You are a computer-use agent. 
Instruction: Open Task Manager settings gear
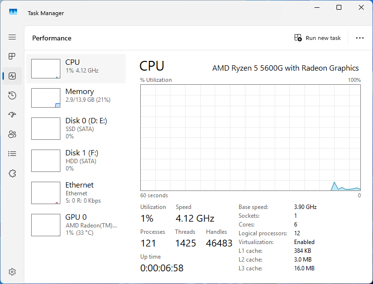[12, 272]
